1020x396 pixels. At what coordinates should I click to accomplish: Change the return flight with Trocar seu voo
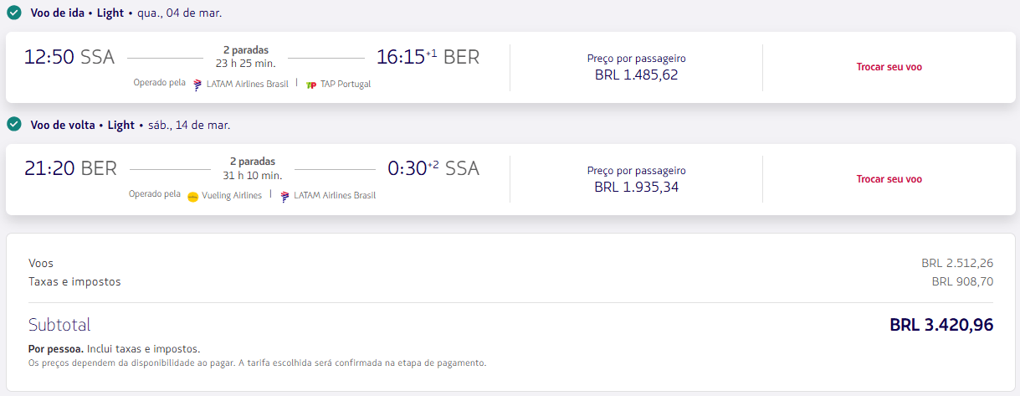[889, 179]
